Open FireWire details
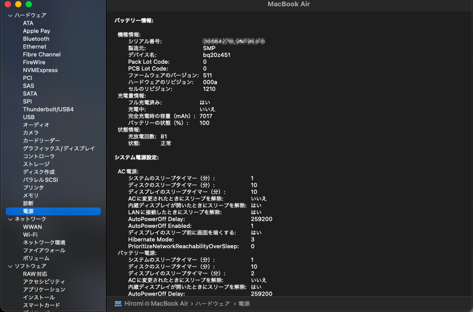Screen dimensions: 473x312 (x=34, y=63)
